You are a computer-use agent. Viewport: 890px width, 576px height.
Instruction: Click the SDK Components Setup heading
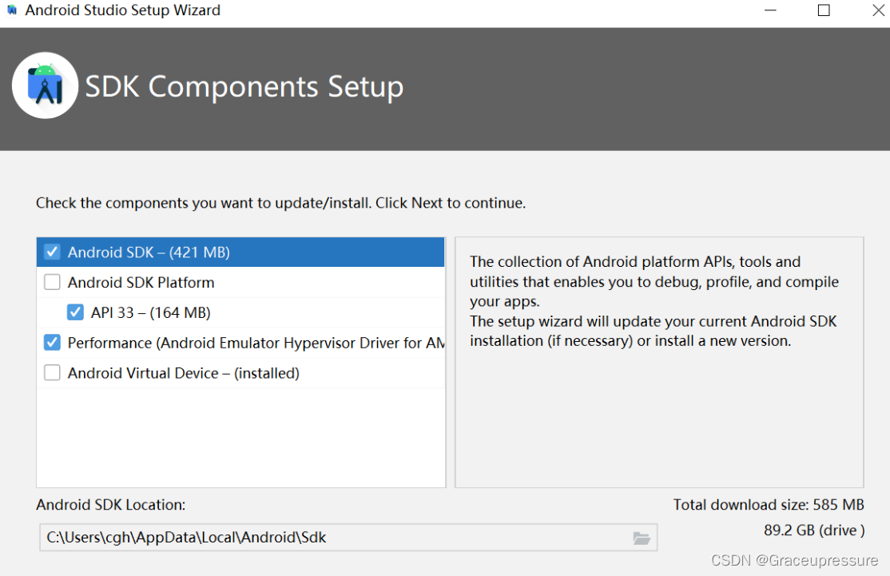click(244, 87)
